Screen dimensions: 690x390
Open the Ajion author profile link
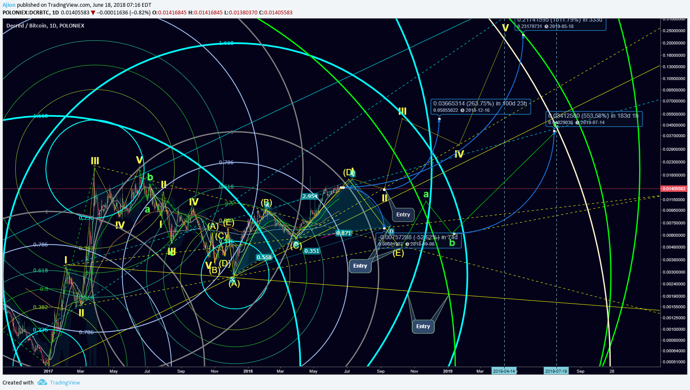9,5
